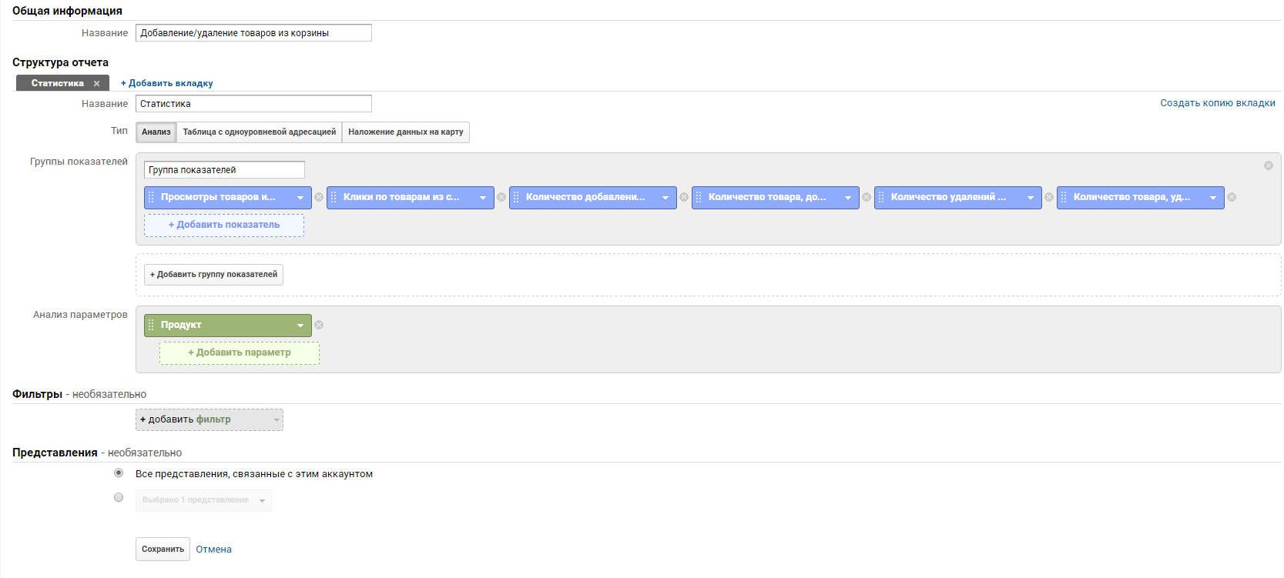Remove the Клики по товарам из с... metric

pyautogui.click(x=501, y=197)
